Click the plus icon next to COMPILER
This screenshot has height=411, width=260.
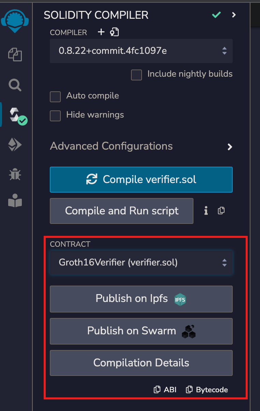pos(101,32)
